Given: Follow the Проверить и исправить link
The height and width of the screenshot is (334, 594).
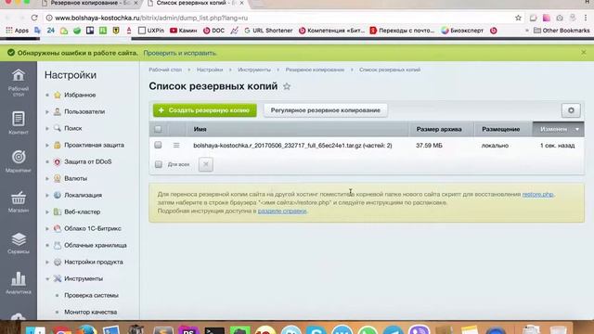Looking at the screenshot, I should 180,53.
